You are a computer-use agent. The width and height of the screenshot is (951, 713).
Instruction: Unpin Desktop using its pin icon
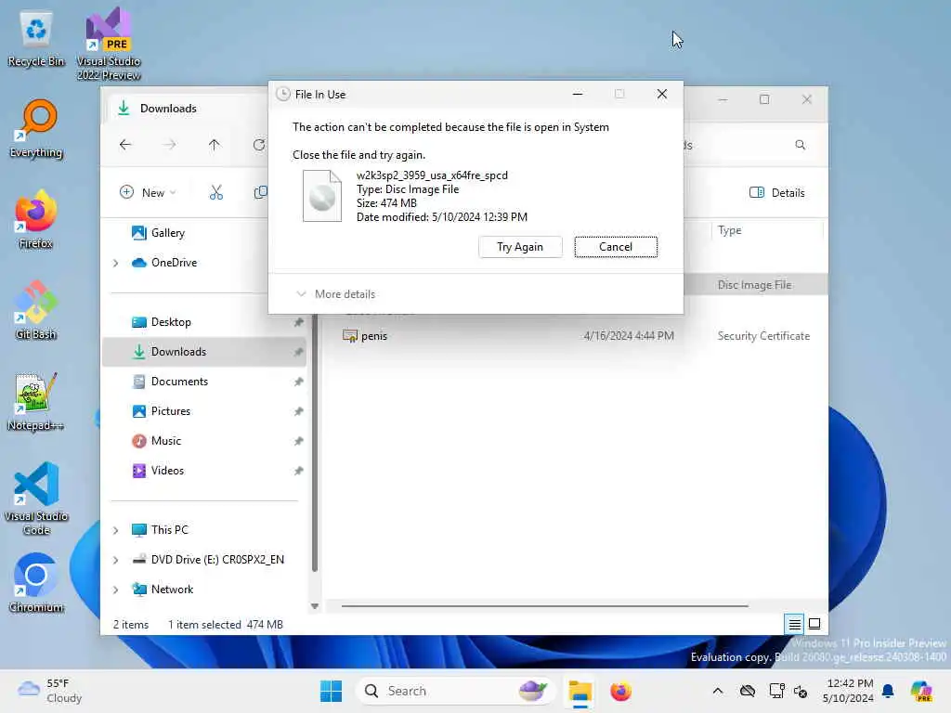pyautogui.click(x=298, y=322)
